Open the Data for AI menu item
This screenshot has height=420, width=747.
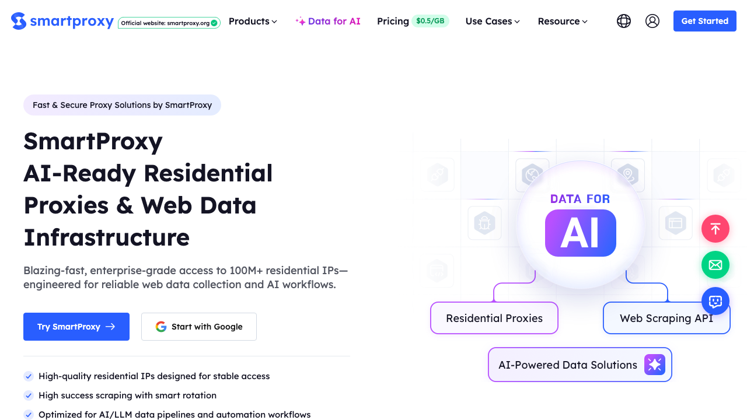328,21
